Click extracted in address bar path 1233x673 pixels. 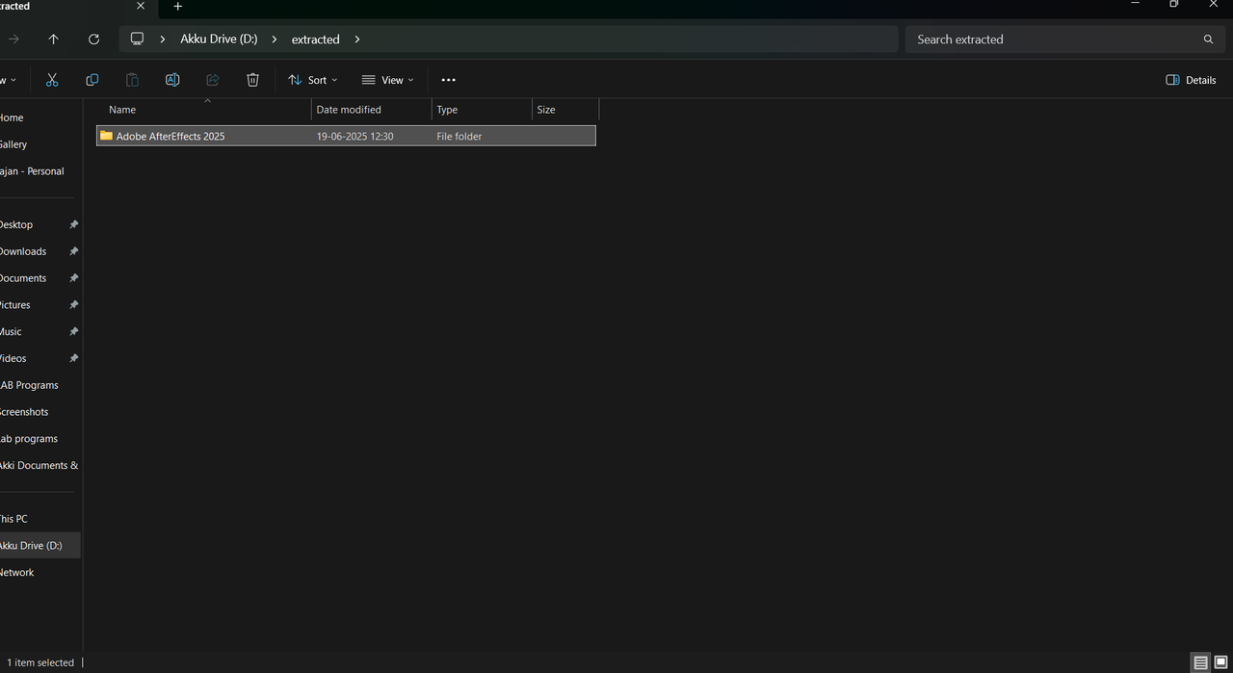(316, 39)
